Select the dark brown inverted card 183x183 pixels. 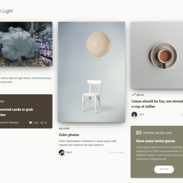click(x=26, y=111)
